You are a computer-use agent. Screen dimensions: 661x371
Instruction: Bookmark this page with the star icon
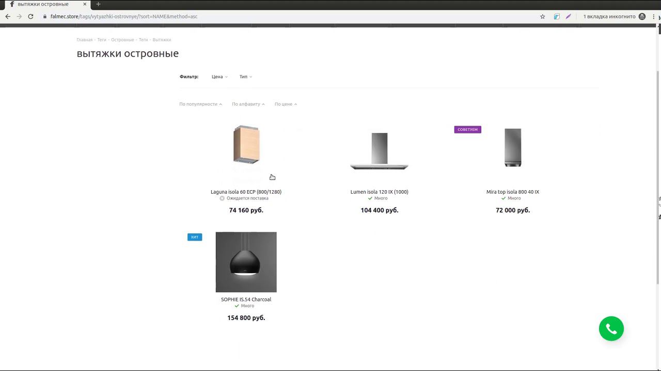pos(543,16)
